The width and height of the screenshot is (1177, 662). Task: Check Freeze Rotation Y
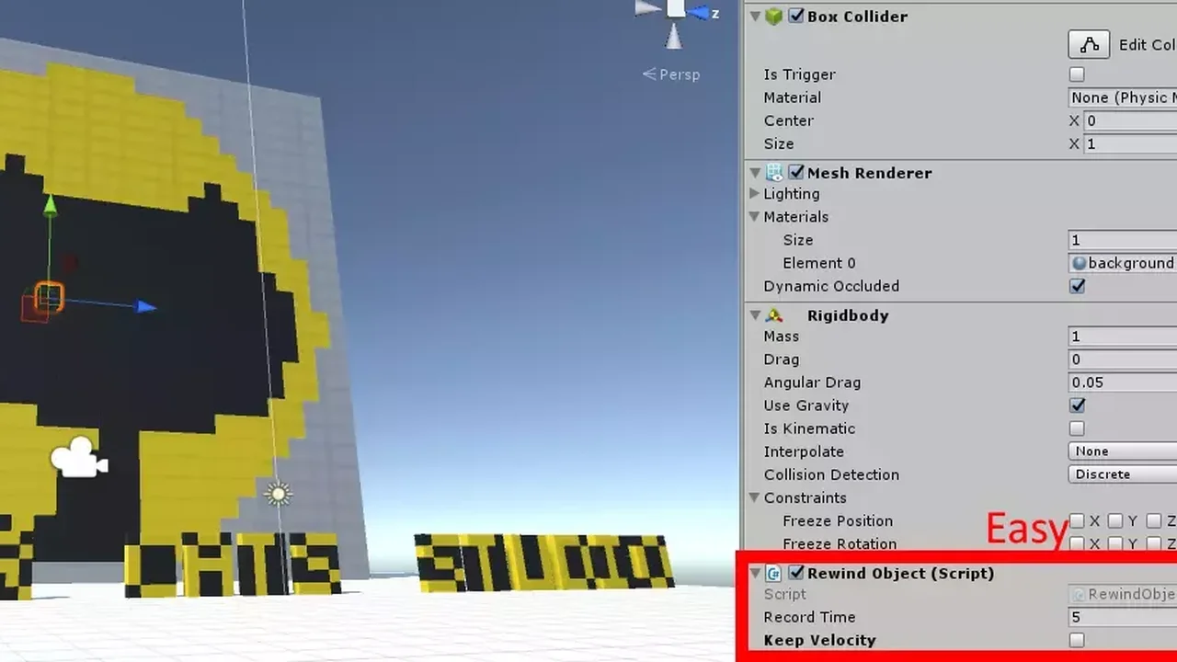(x=1115, y=544)
